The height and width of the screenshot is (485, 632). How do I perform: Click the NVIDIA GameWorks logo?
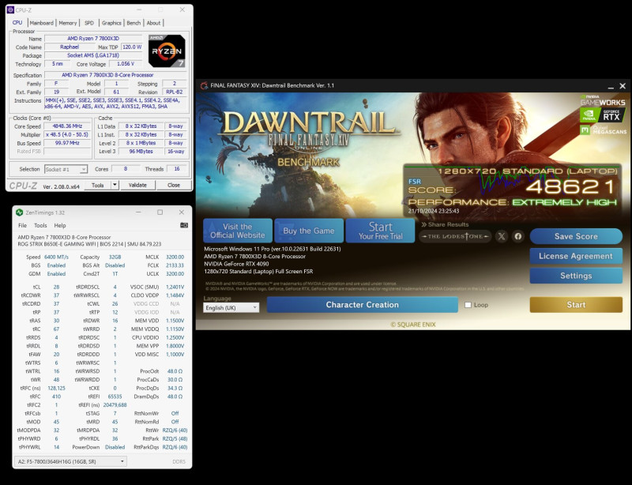click(x=603, y=101)
